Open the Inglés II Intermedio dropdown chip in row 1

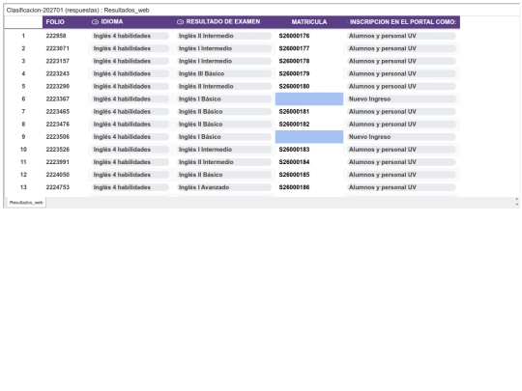pos(223,36)
